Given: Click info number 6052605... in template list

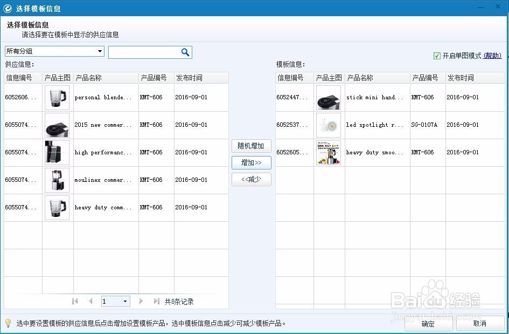Looking at the screenshot, I should point(292,152).
